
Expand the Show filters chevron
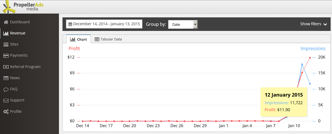point(325,24)
